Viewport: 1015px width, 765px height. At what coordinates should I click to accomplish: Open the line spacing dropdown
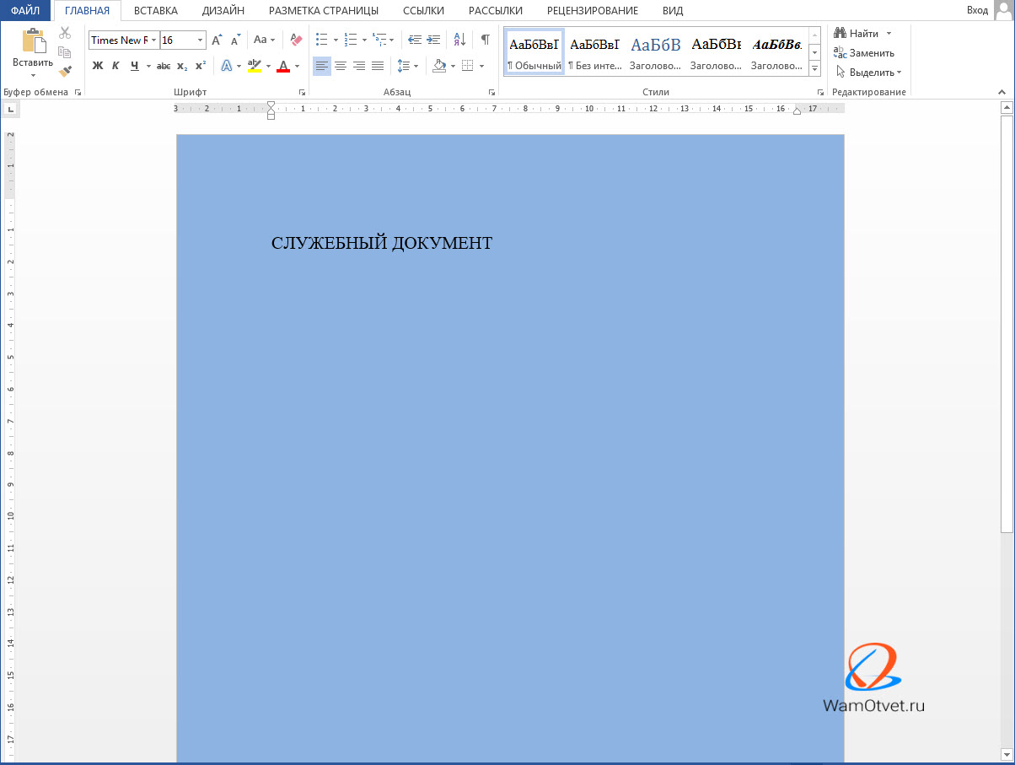coord(408,66)
